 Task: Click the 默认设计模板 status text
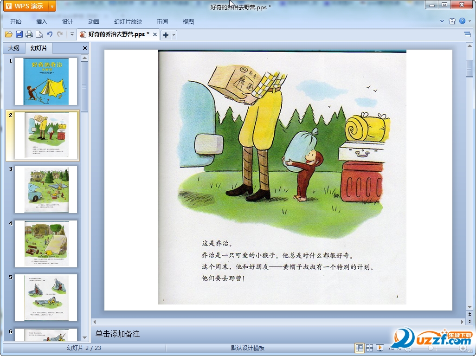(248, 348)
